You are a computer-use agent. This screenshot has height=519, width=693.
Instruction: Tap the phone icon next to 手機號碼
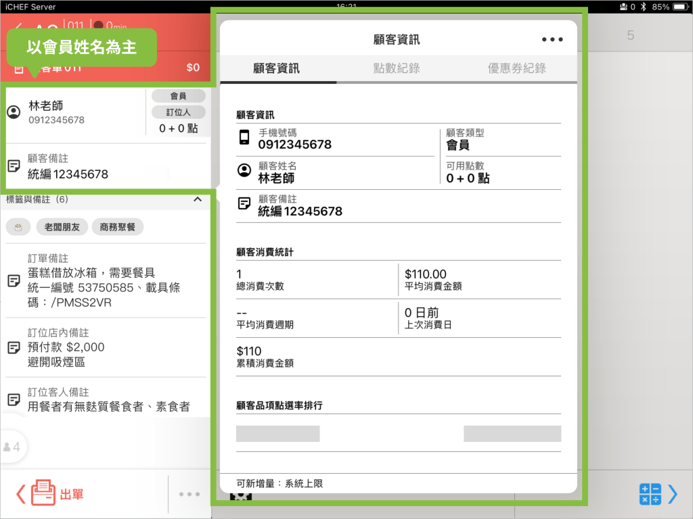[244, 139]
